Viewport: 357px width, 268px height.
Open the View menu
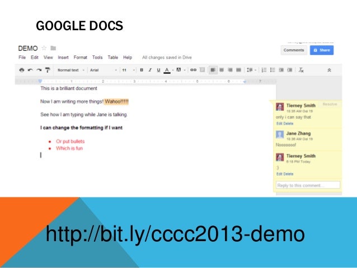pyautogui.click(x=48, y=58)
